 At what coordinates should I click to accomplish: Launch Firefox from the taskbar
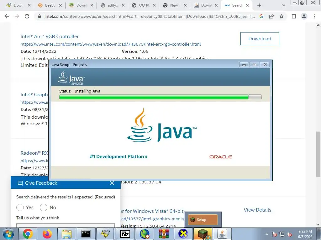point(47,234)
